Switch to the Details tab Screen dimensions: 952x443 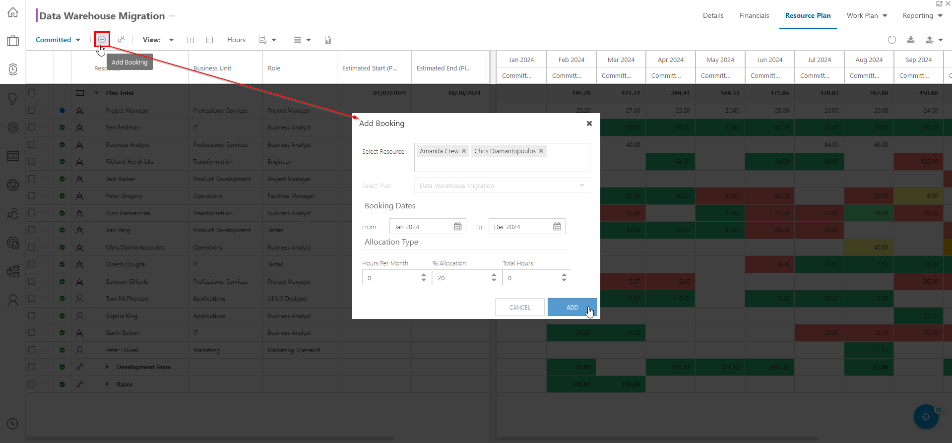[713, 15]
